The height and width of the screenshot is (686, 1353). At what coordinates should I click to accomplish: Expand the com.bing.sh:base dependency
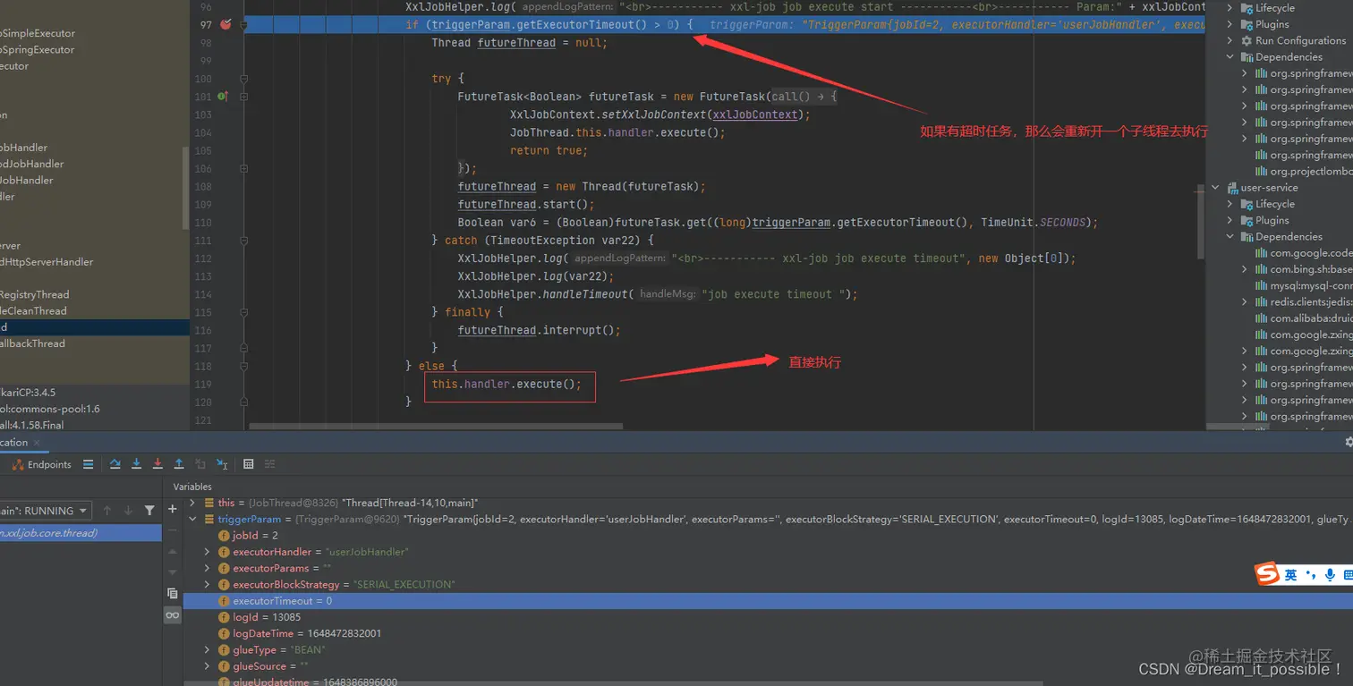click(1245, 269)
